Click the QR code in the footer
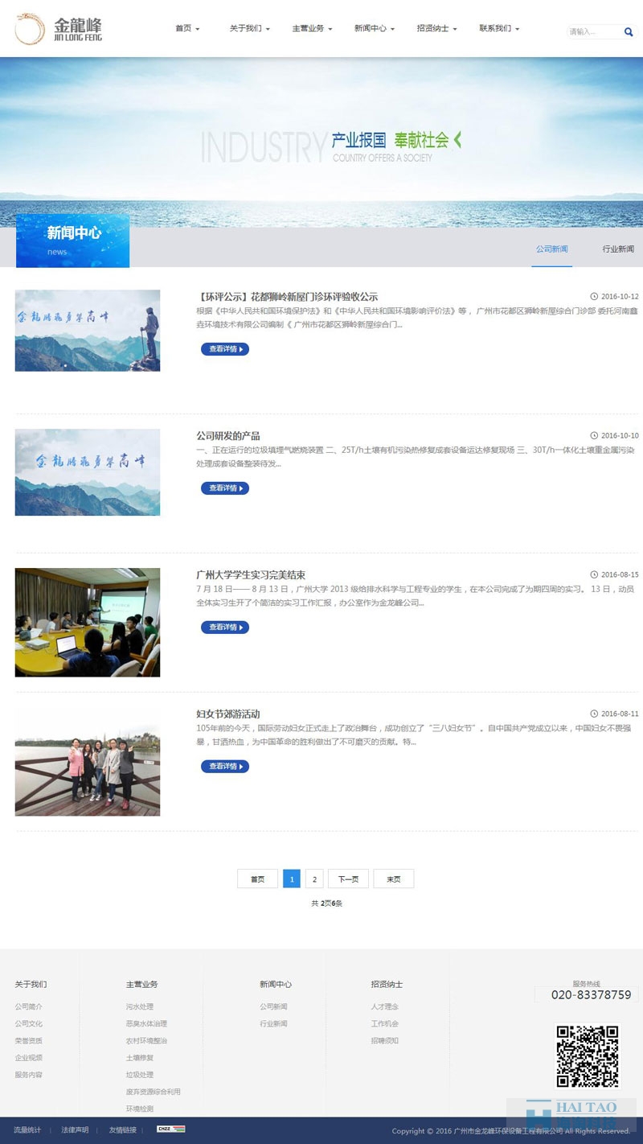643x1144 pixels. pyautogui.click(x=588, y=1056)
